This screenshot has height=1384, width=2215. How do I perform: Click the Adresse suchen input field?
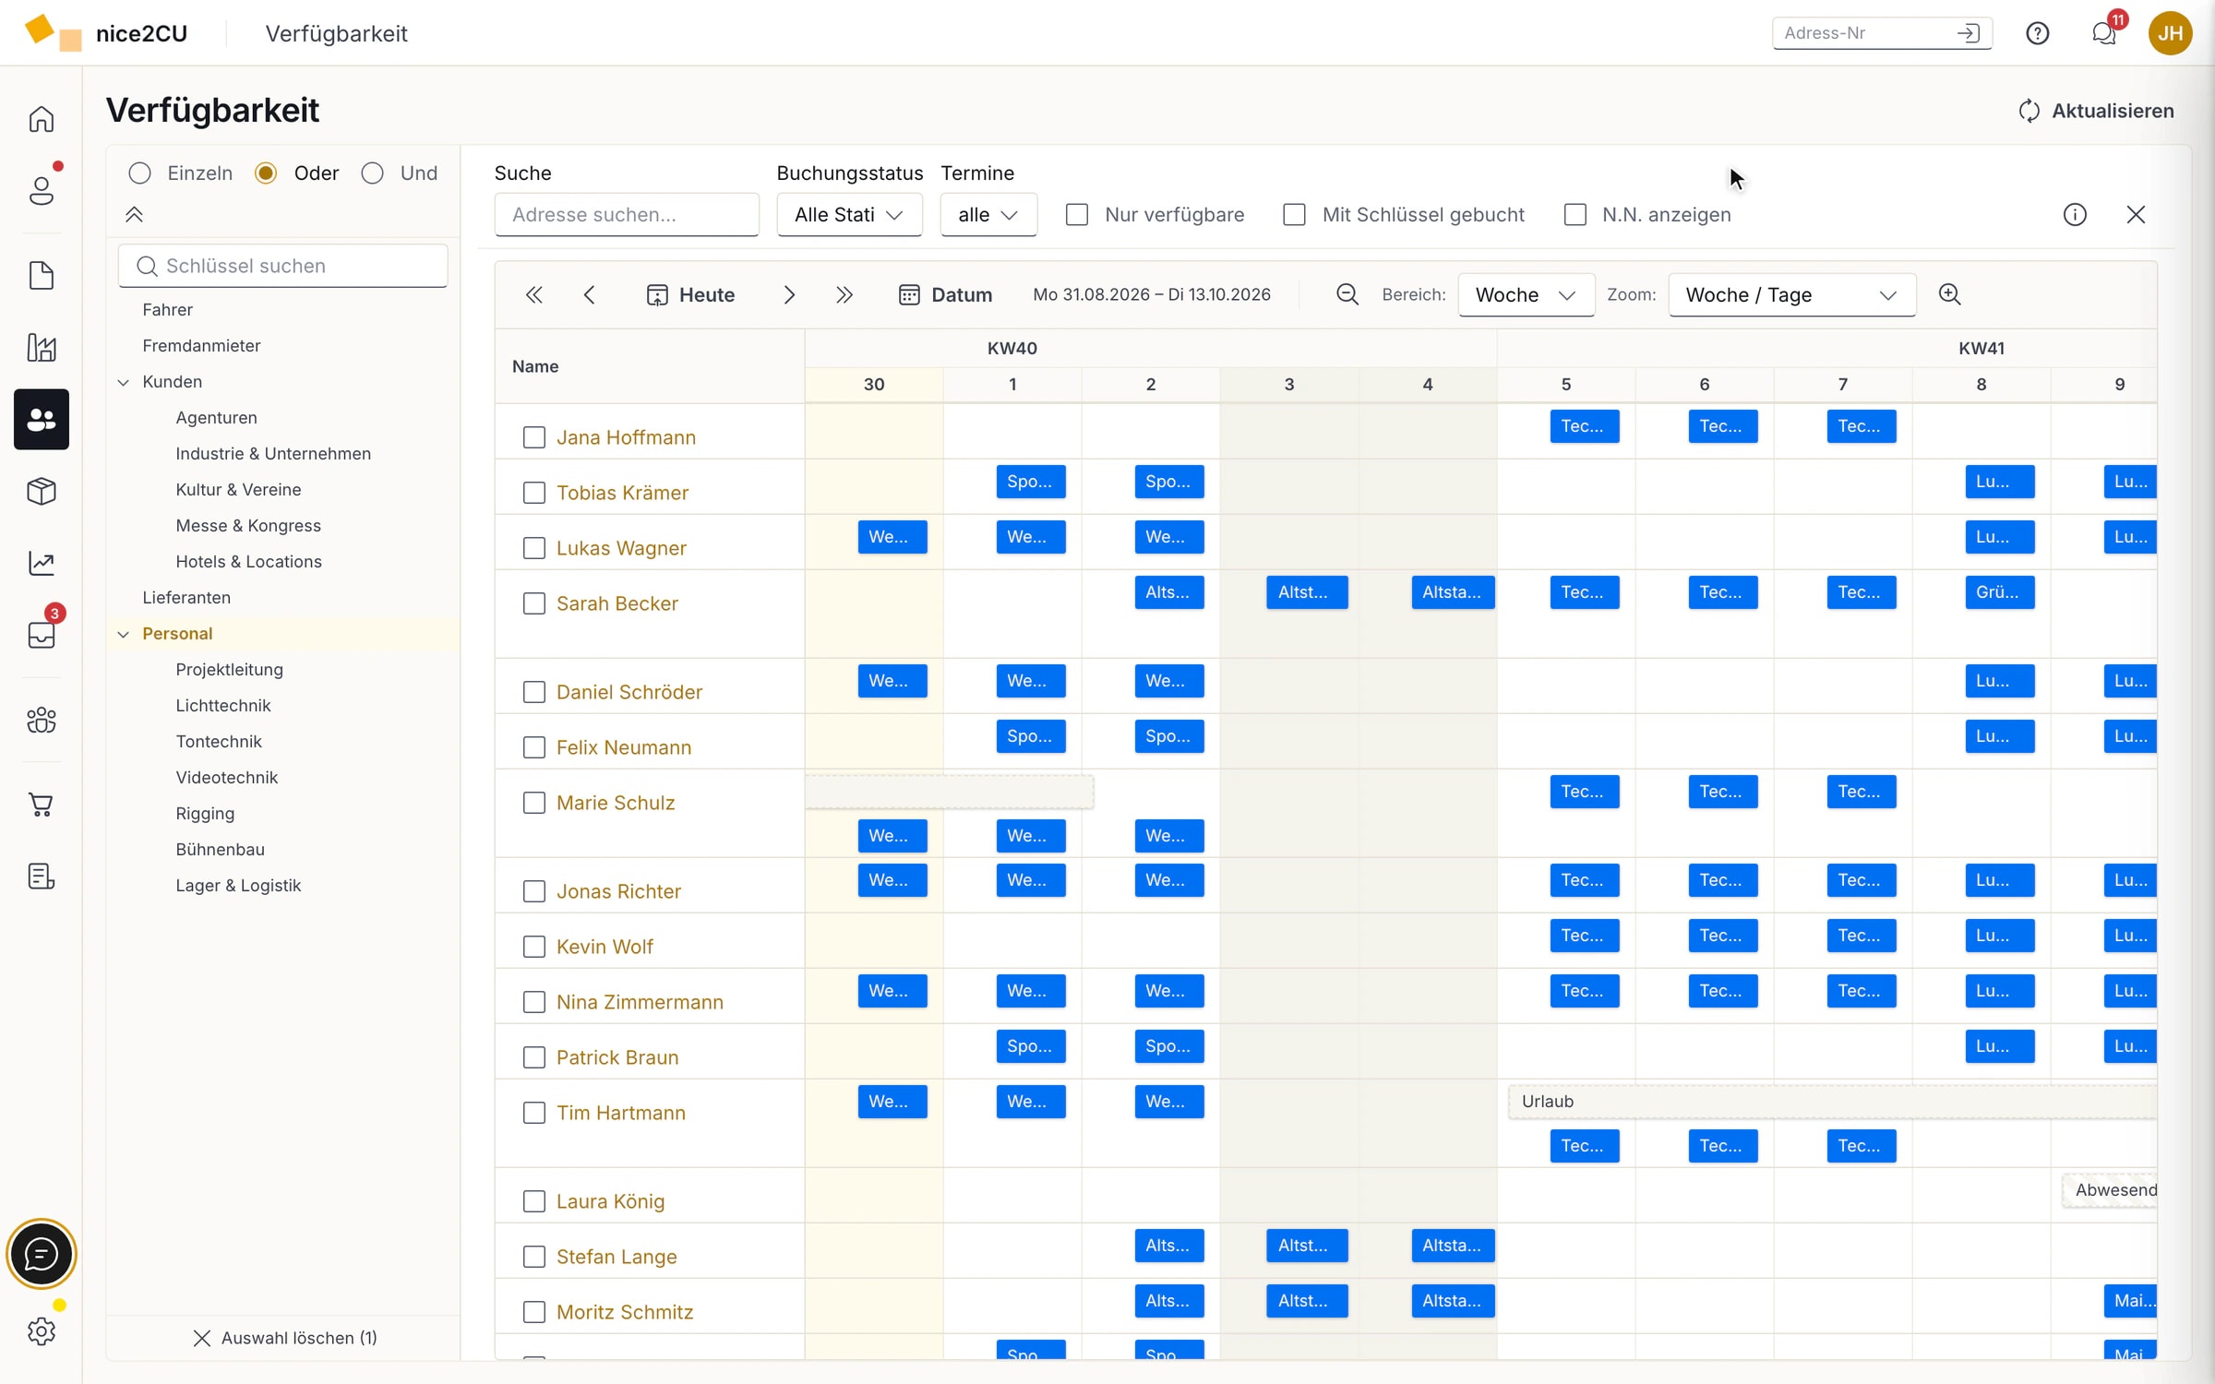(626, 215)
